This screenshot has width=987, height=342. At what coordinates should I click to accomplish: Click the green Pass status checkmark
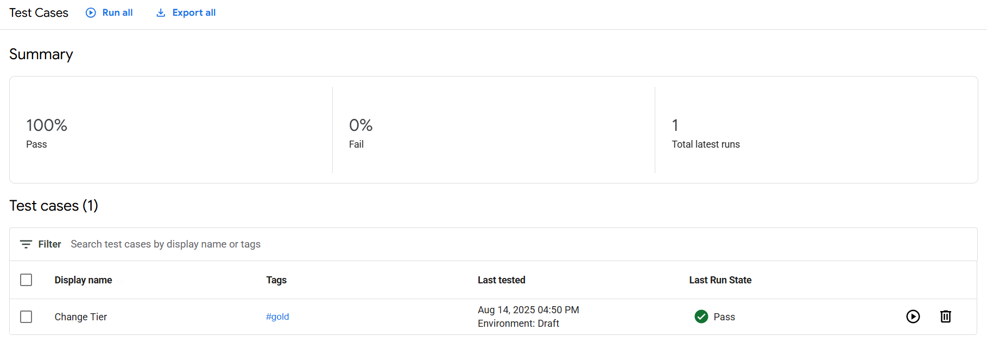tap(701, 316)
